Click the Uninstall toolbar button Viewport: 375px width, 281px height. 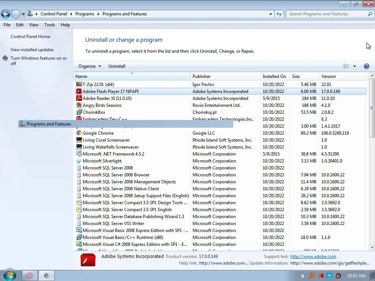click(117, 66)
